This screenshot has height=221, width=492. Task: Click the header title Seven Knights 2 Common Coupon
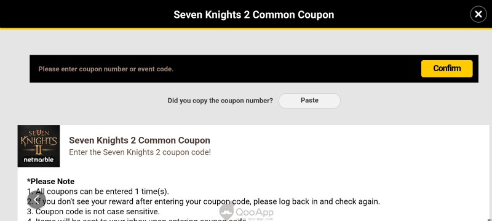[x=254, y=15]
